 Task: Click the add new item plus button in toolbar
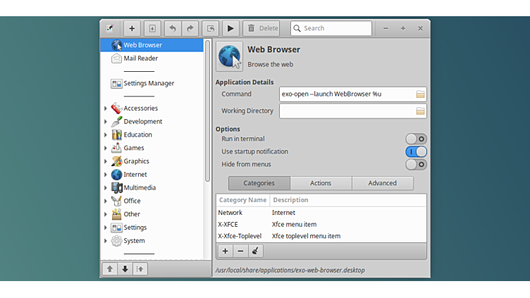pos(132,29)
